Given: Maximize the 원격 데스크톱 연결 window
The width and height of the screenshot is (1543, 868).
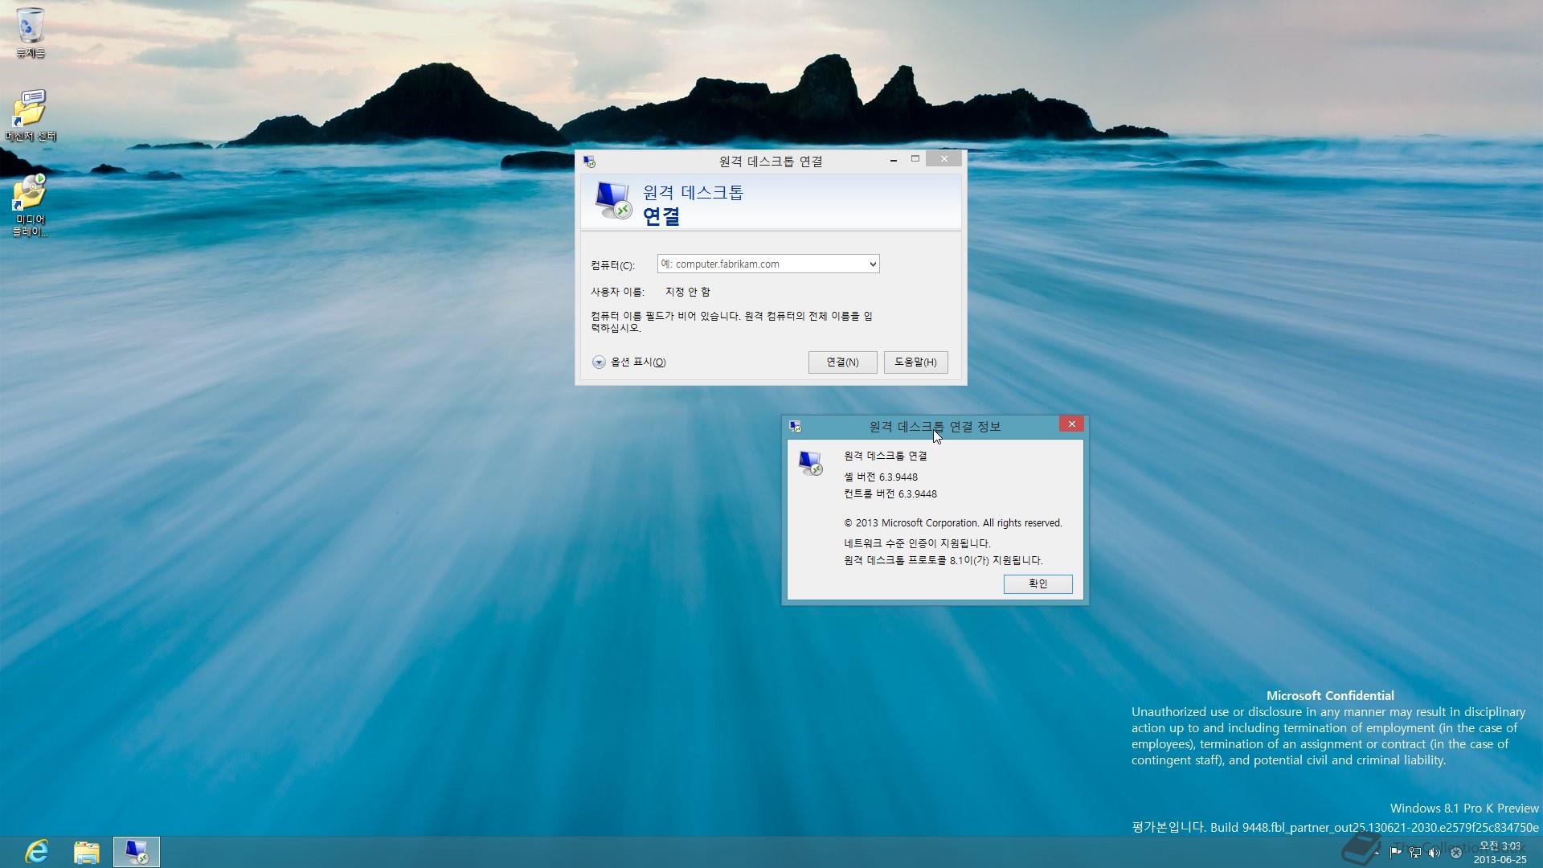Looking at the screenshot, I should click(915, 159).
